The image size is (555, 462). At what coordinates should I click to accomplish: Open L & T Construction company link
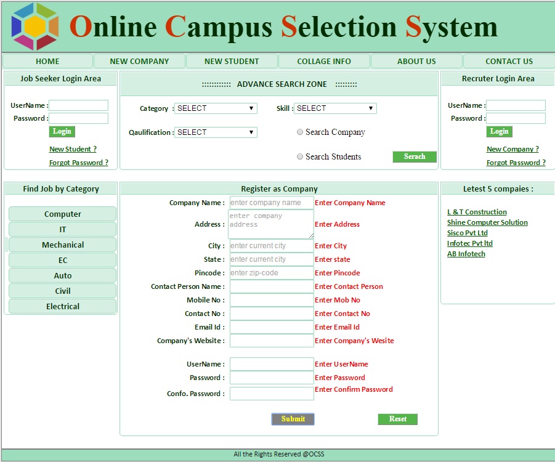coord(477,212)
